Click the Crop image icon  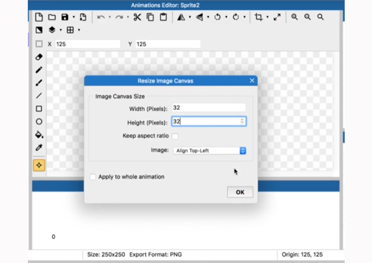coord(258,17)
